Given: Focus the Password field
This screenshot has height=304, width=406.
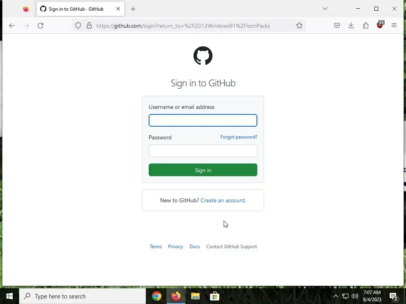Looking at the screenshot, I should [203, 151].
